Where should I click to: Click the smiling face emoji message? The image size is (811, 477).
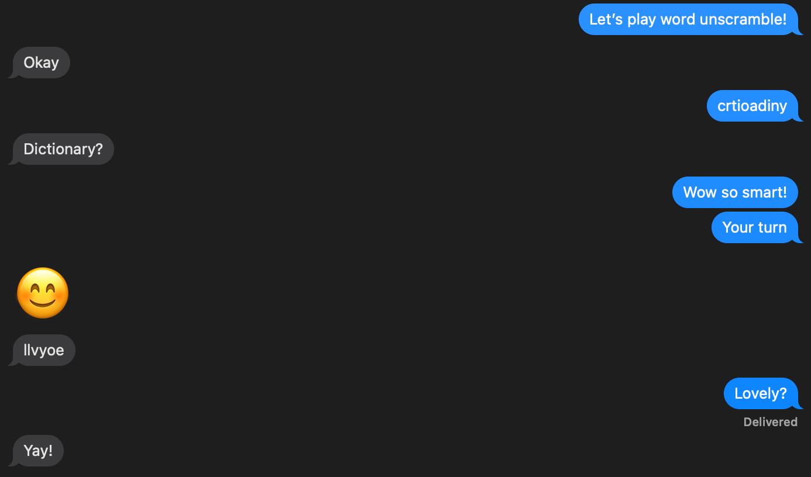(x=43, y=293)
